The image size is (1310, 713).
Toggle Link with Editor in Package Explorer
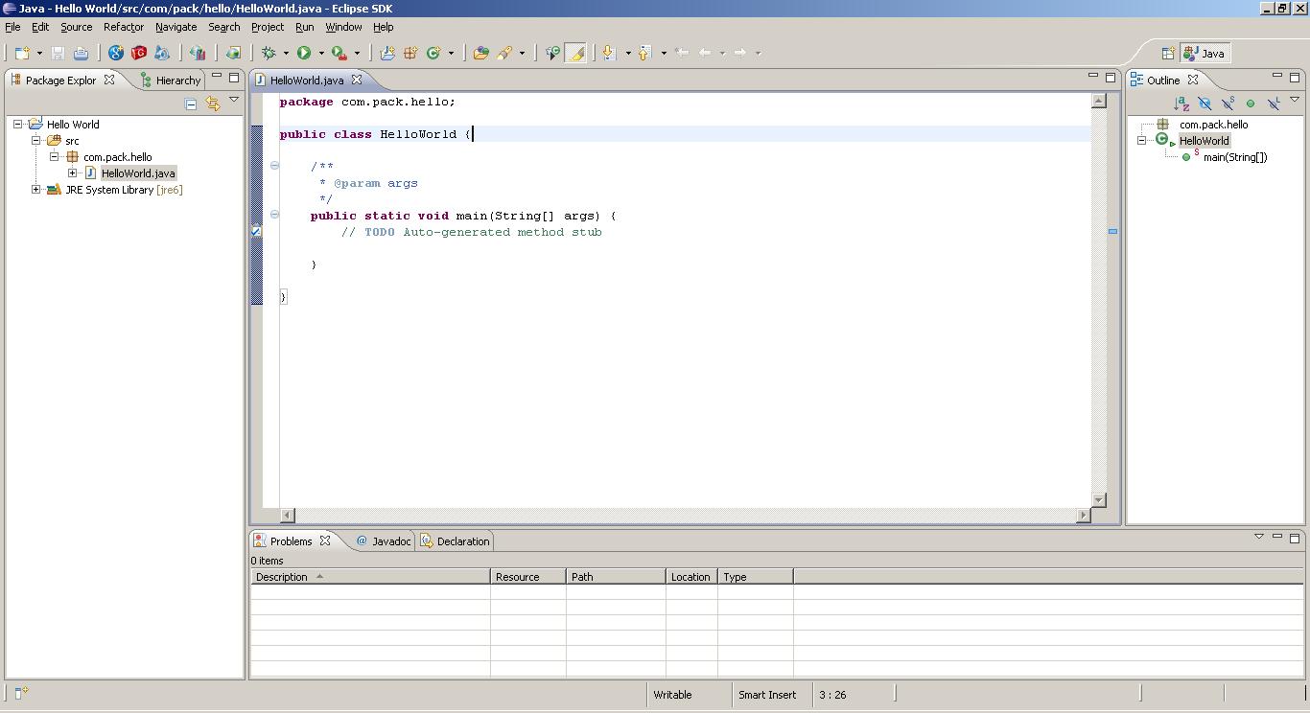(x=212, y=103)
